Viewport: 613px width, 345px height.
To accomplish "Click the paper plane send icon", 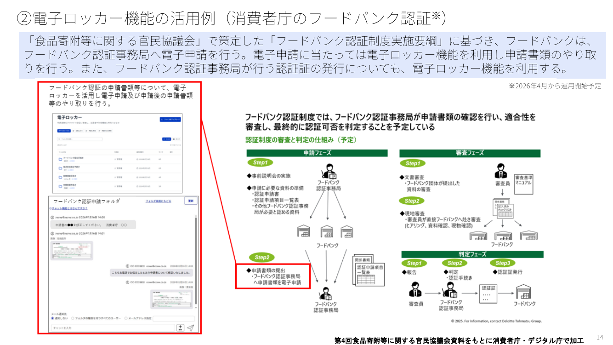I will (x=191, y=328).
